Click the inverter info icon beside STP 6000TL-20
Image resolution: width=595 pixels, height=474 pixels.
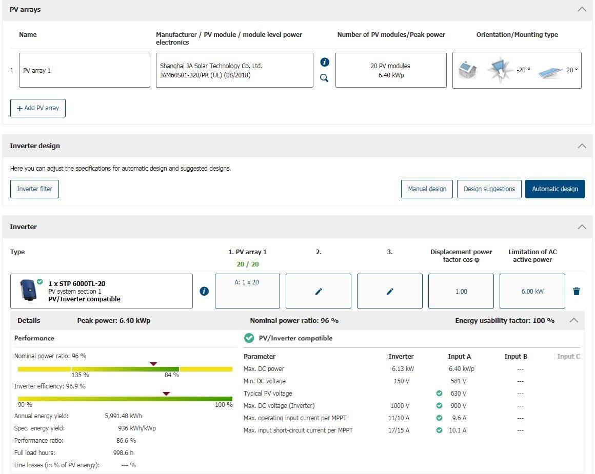coord(204,291)
